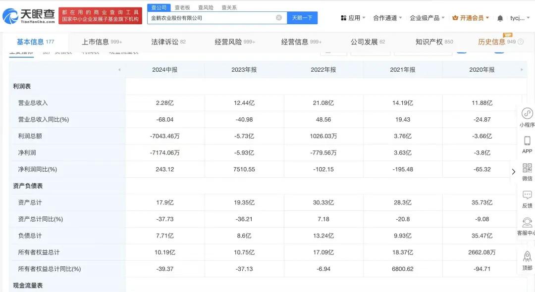Click the 天眼一下 search button
Screen dimensions: 535x292
point(302,18)
